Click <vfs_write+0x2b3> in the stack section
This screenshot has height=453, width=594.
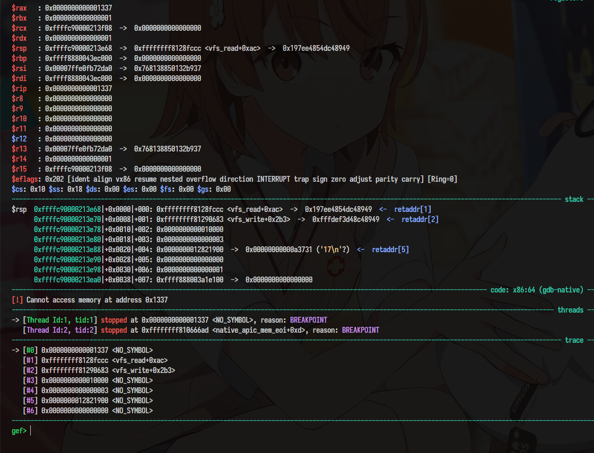tap(259, 219)
